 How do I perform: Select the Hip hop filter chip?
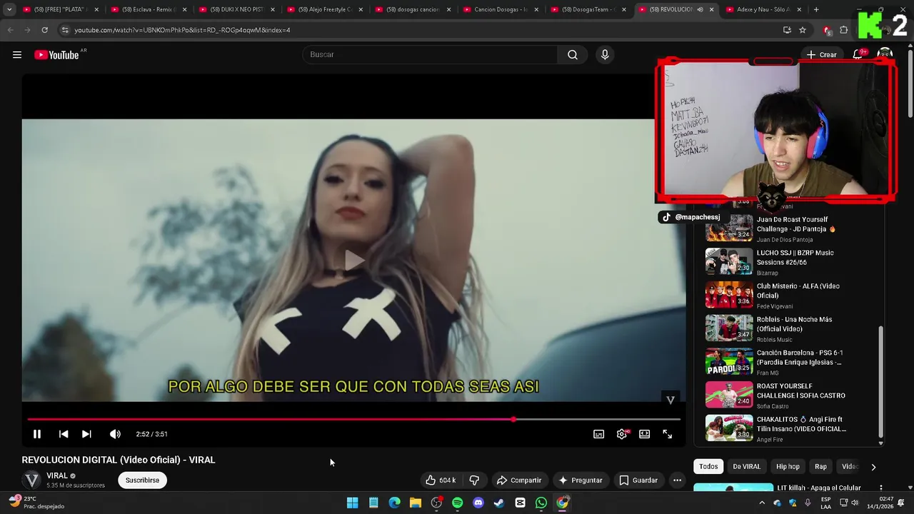click(788, 466)
